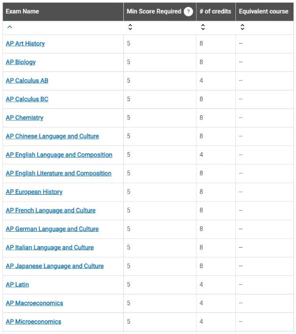Open the AP Macroeconomics link
The width and height of the screenshot is (296, 334).
coord(34,303)
